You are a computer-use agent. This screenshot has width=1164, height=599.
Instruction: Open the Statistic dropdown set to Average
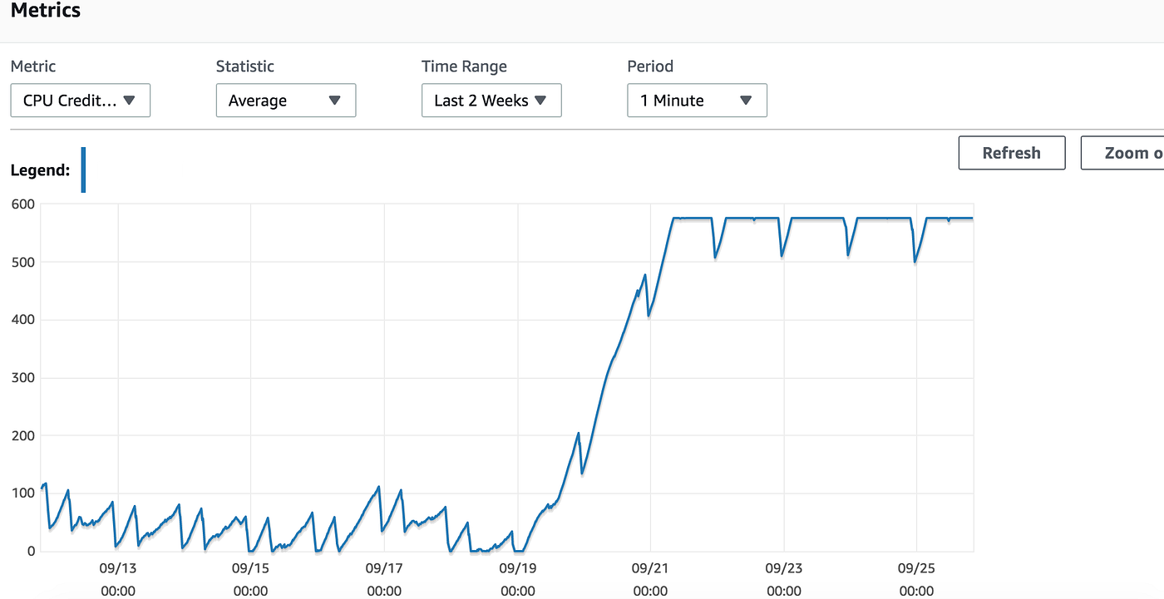tap(286, 100)
